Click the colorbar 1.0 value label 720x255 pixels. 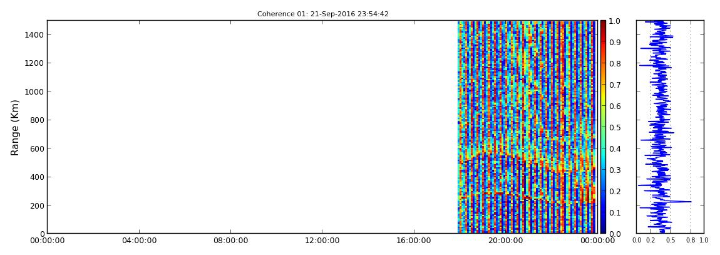[x=615, y=21]
